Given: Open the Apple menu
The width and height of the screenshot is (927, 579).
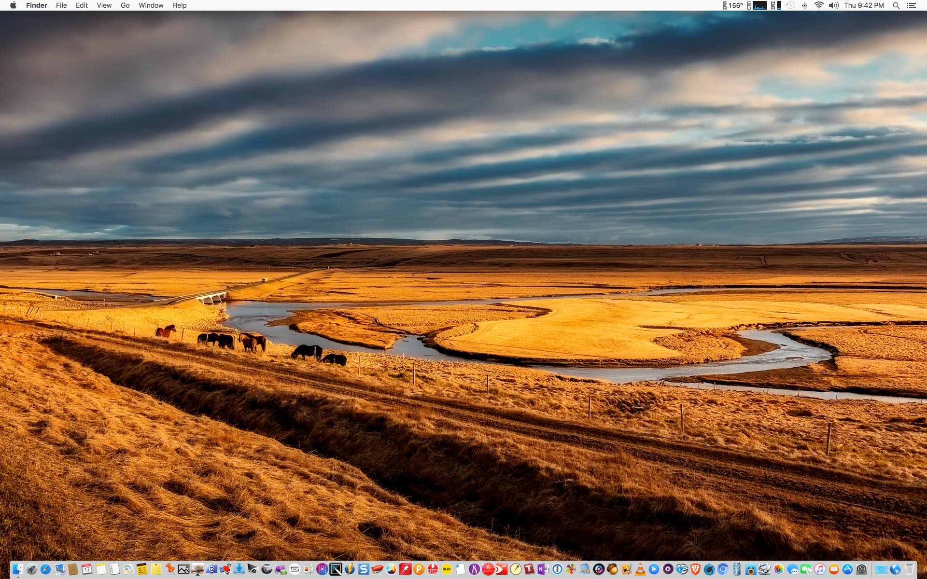Looking at the screenshot, I should click(x=13, y=5).
